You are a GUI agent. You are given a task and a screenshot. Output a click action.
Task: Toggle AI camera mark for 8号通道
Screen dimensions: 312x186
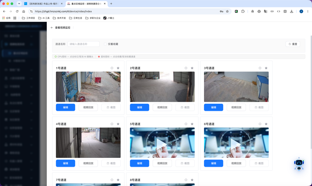click(186, 180)
